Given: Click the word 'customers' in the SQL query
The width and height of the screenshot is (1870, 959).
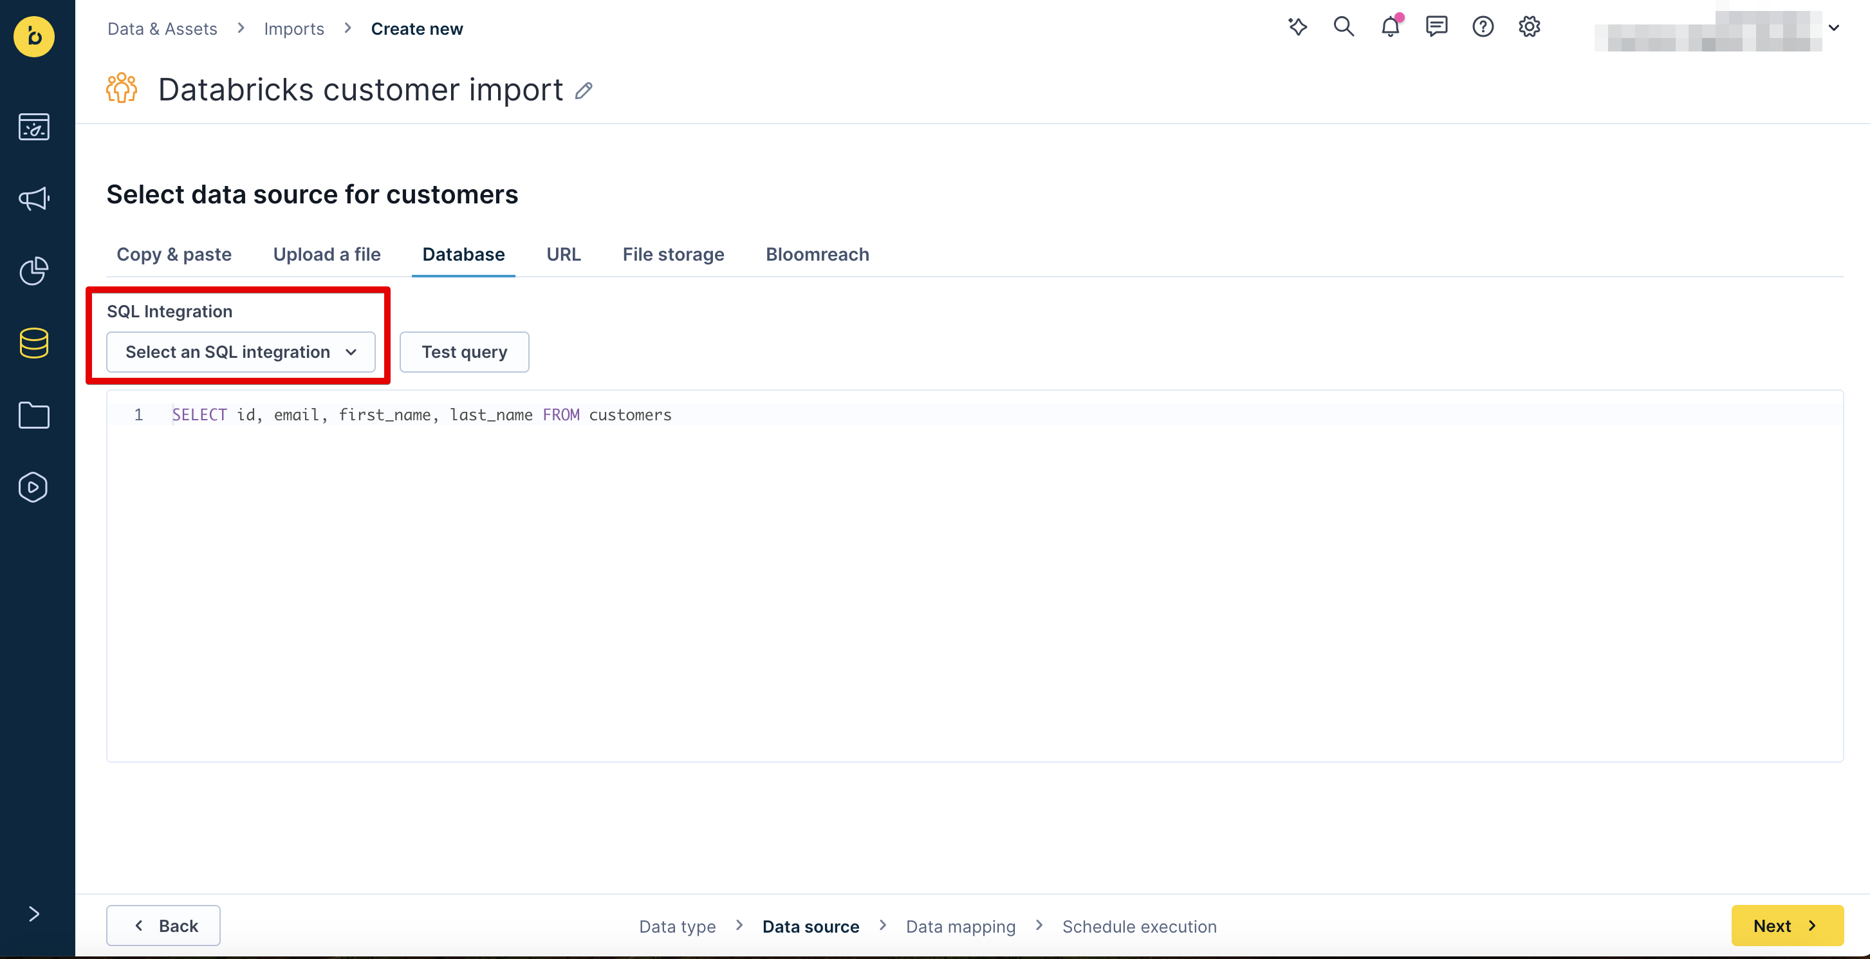Looking at the screenshot, I should click(630, 414).
